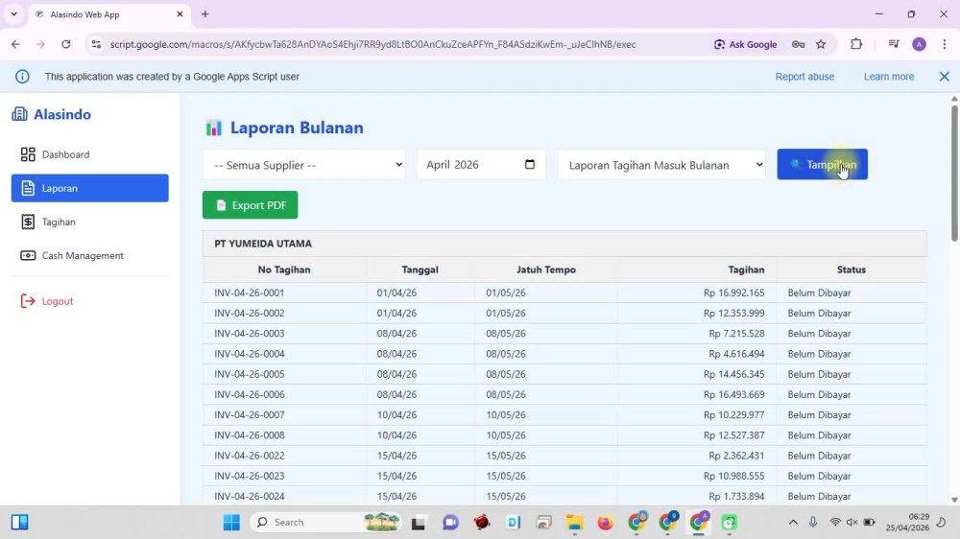Reload the page with the refresh icon

click(66, 44)
